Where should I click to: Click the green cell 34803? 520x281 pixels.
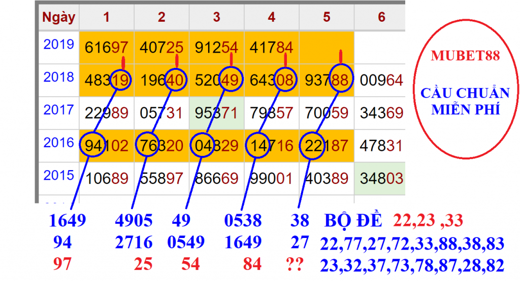381,178
